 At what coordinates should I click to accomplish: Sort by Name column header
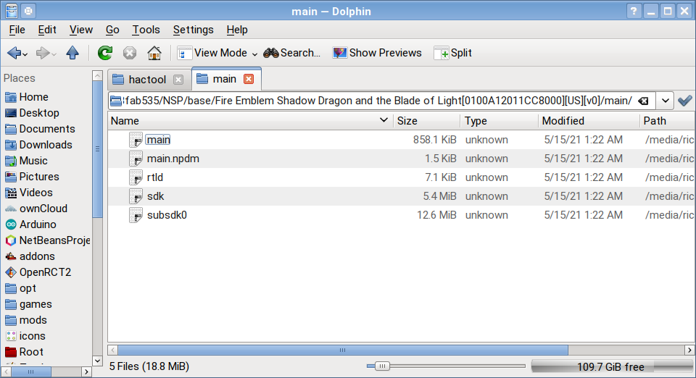point(250,120)
